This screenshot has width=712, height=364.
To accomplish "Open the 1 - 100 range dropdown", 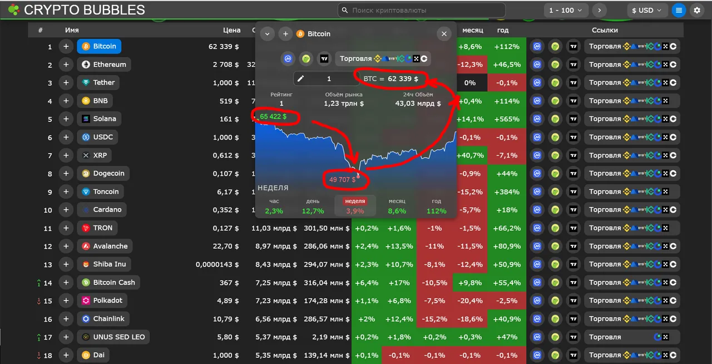I will [x=566, y=10].
